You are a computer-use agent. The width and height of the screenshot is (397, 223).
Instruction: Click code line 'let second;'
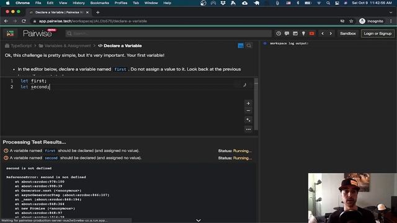coord(35,87)
